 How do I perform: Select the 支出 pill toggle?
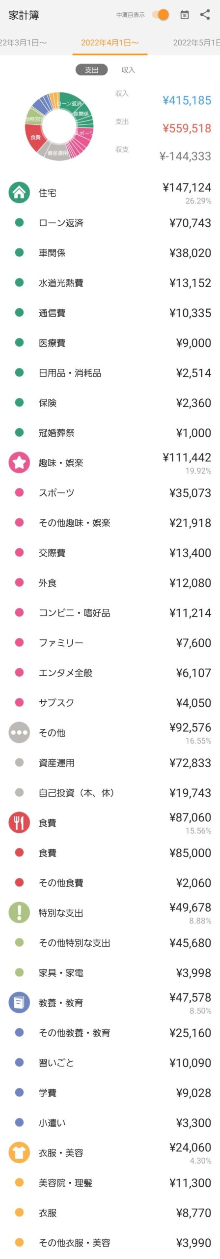(91, 70)
